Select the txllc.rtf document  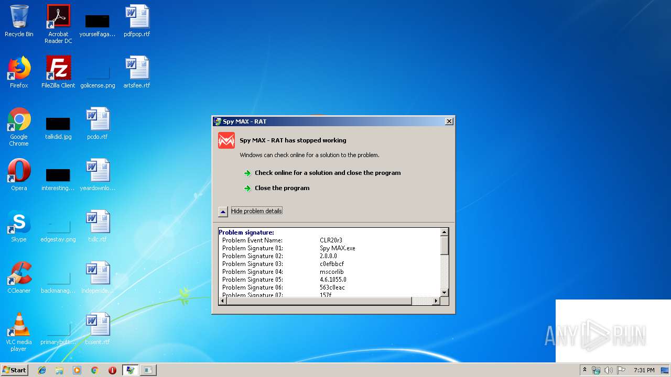(x=98, y=227)
